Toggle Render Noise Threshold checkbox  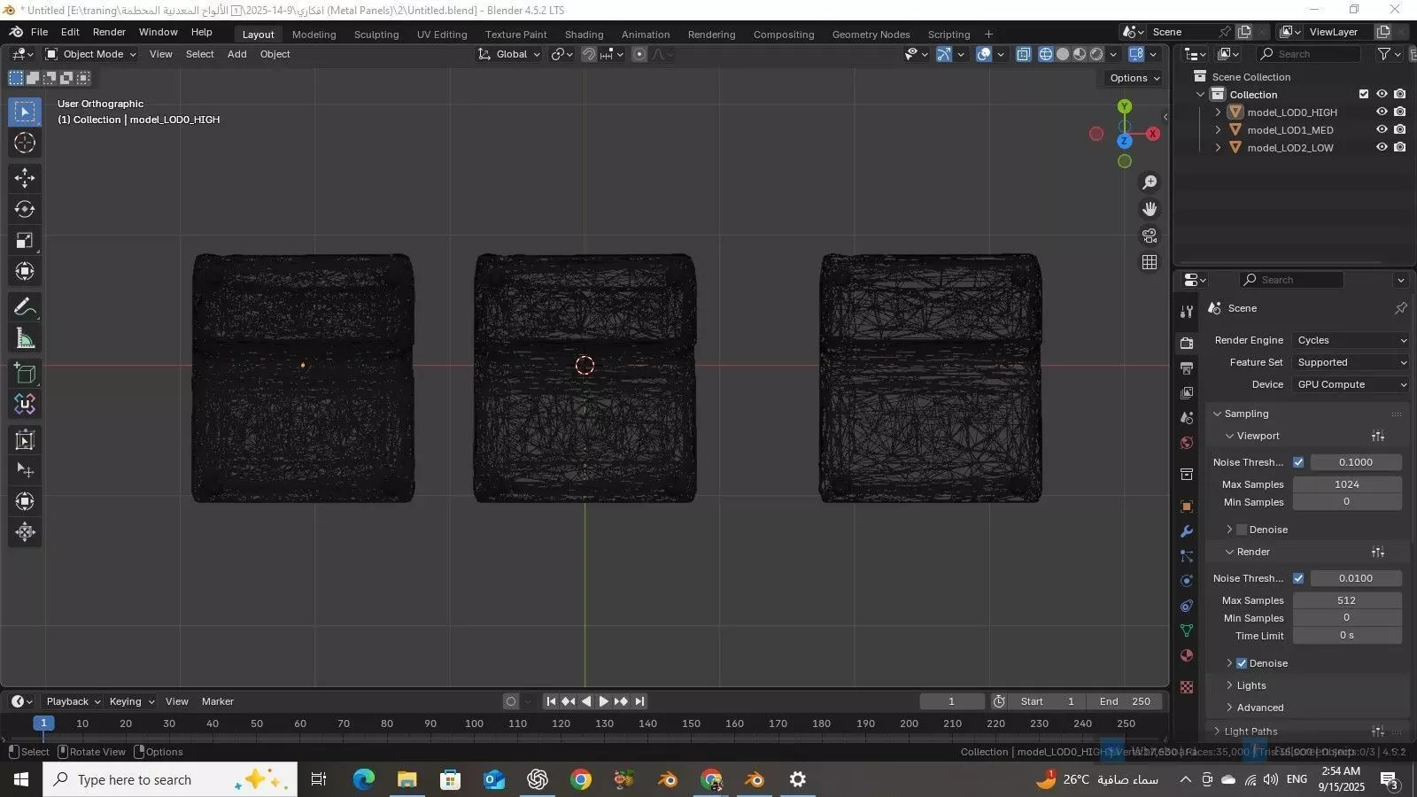(x=1298, y=578)
